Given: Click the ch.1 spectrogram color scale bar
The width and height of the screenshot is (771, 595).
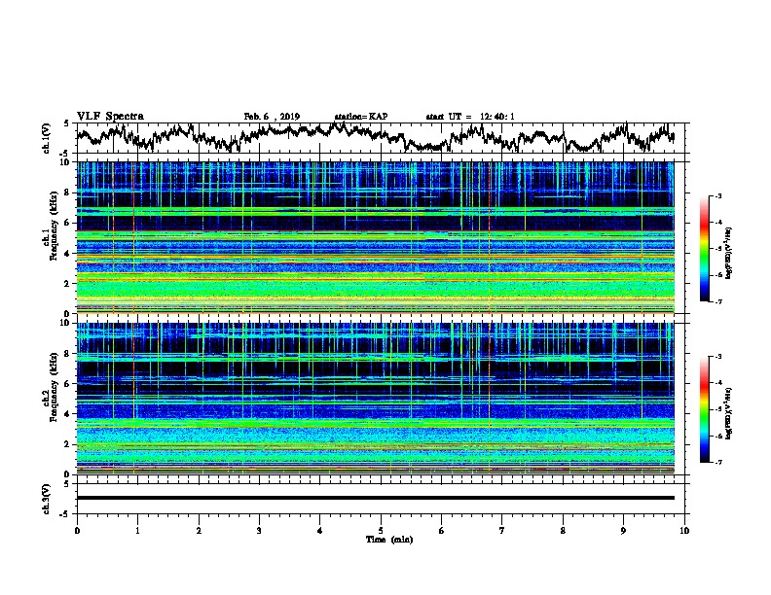Looking at the screenshot, I should tap(704, 249).
